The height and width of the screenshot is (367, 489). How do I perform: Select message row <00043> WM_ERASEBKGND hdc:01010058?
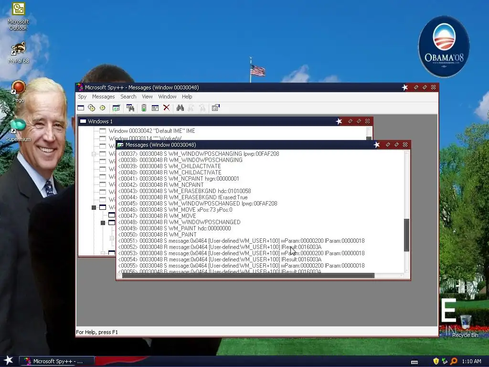click(184, 191)
